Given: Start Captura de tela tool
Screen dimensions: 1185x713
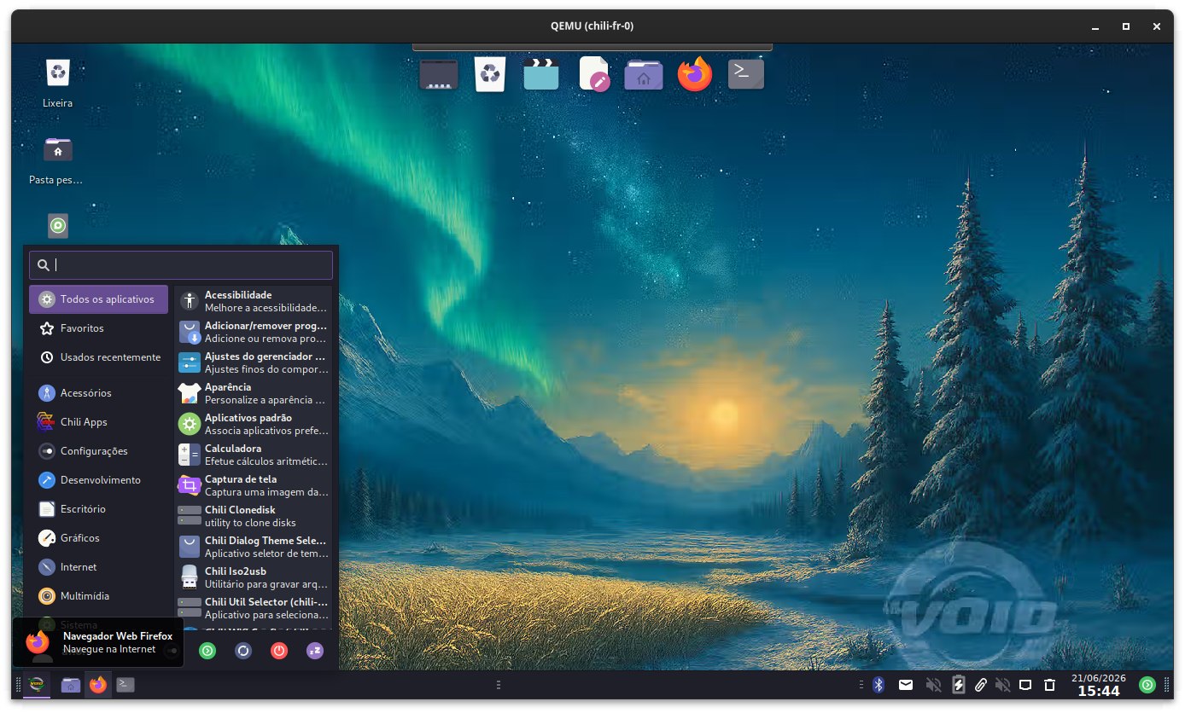Looking at the screenshot, I should coord(253,485).
